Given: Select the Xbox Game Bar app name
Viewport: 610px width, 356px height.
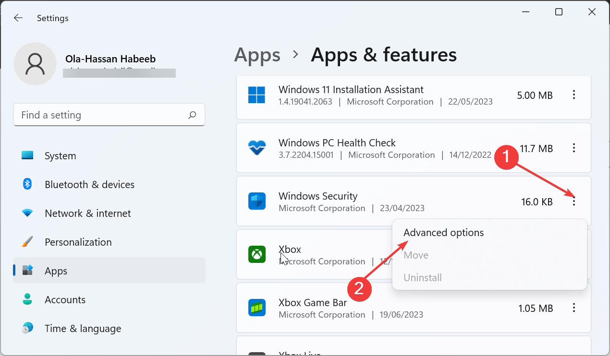Looking at the screenshot, I should (x=313, y=303).
